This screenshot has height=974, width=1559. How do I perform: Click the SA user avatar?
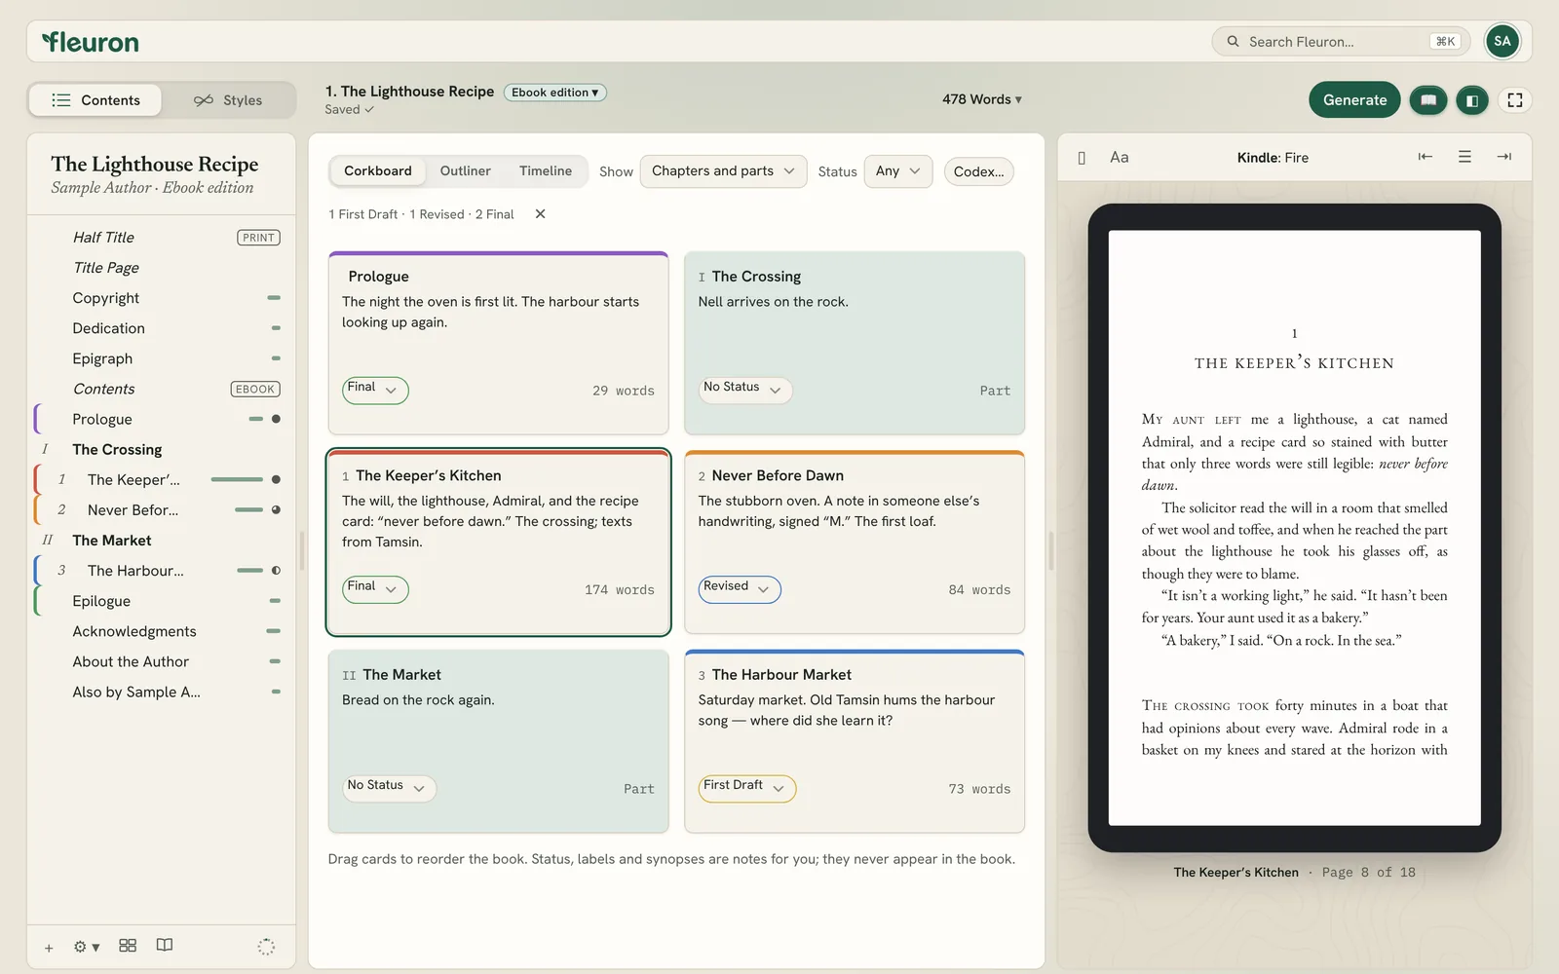1502,41
